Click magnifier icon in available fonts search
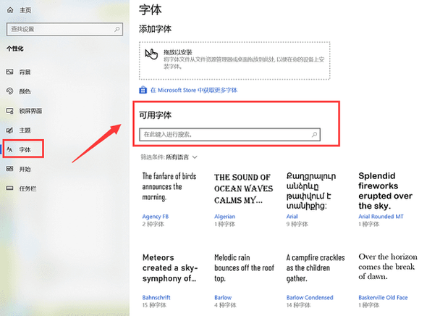440x316 pixels. [x=314, y=135]
